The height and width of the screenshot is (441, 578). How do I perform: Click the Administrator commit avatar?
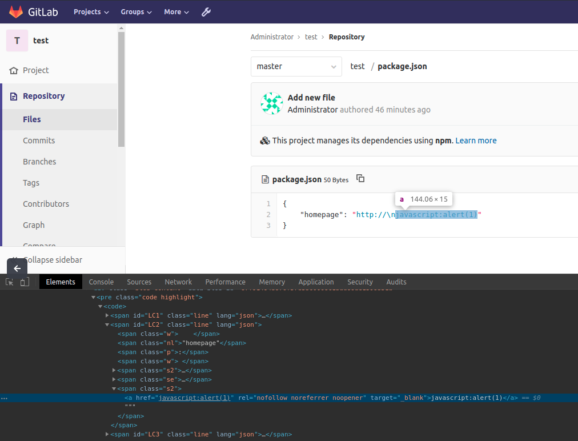coord(272,103)
